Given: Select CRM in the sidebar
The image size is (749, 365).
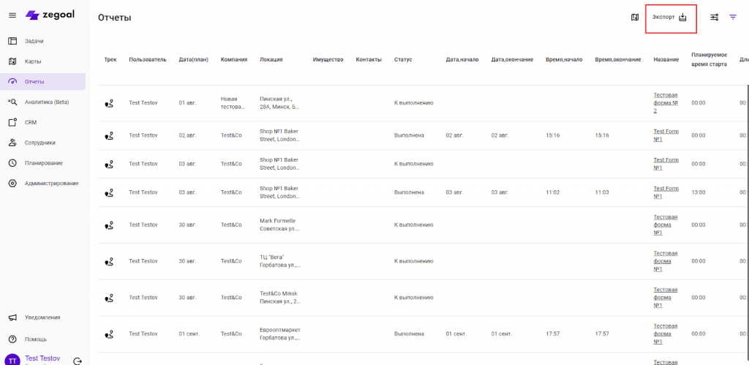Looking at the screenshot, I should pos(30,122).
